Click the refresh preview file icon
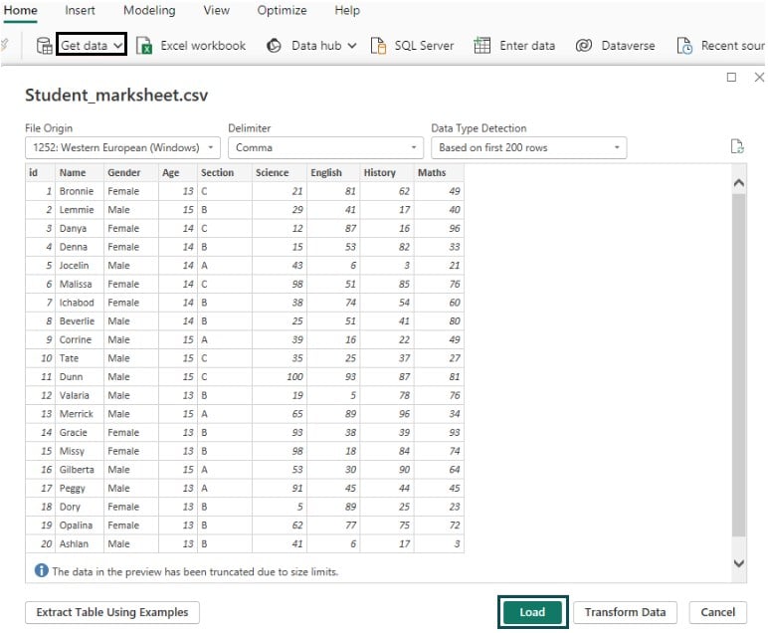Image resolution: width=768 pixels, height=633 pixels. [x=737, y=146]
